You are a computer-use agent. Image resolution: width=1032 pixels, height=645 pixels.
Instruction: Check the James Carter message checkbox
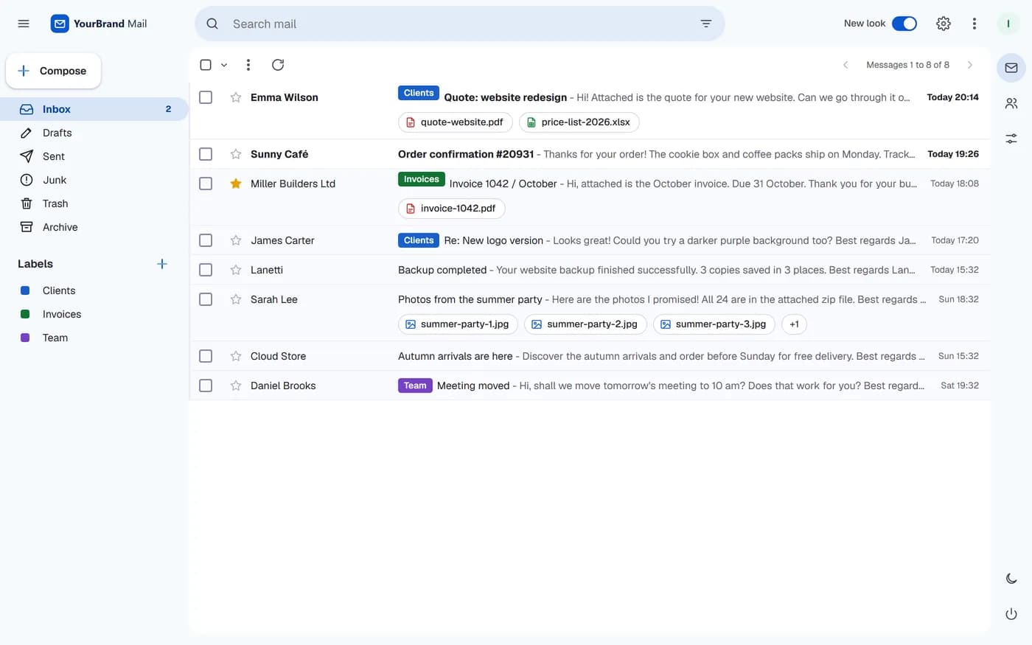click(x=206, y=240)
